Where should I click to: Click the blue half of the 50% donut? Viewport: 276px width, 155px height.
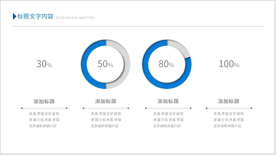[85, 64]
